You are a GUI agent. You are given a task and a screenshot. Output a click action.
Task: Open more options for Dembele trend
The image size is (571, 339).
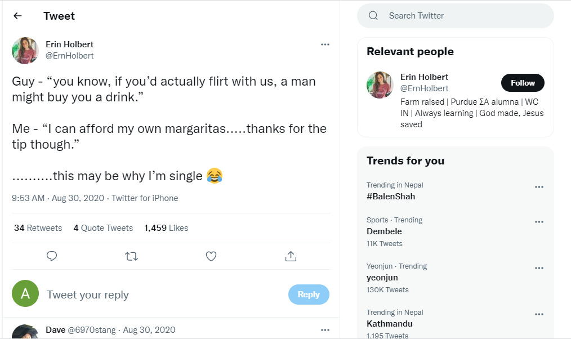(539, 222)
